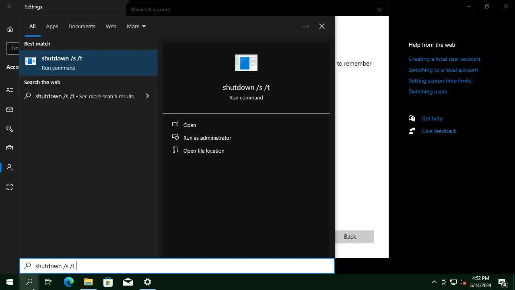This screenshot has height=290, width=515.
Task: Switch to the Settings gear taskbar icon
Action: [x=148, y=282]
